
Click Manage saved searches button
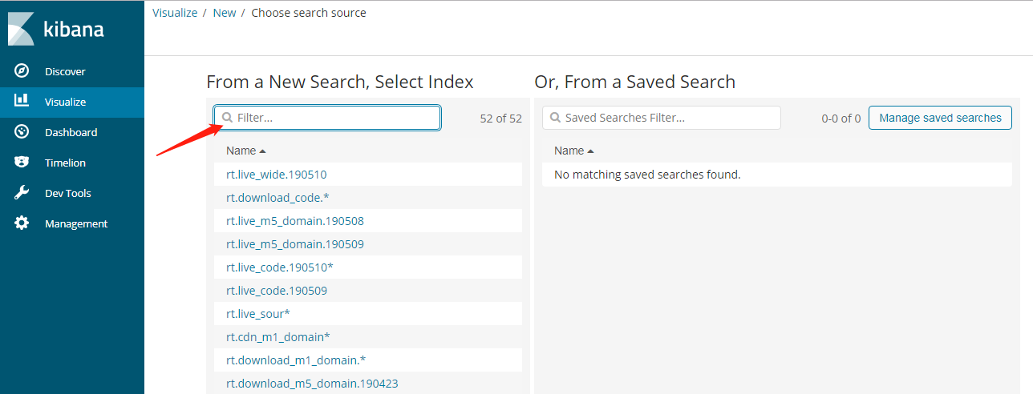pyautogui.click(x=940, y=118)
